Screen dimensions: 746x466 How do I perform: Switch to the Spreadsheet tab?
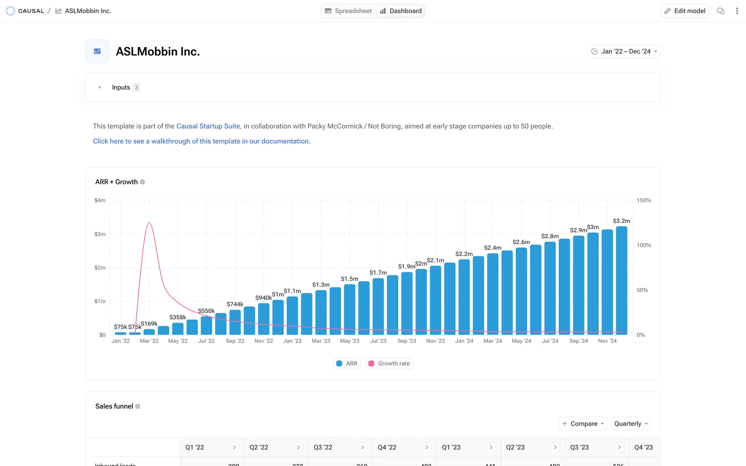(349, 11)
